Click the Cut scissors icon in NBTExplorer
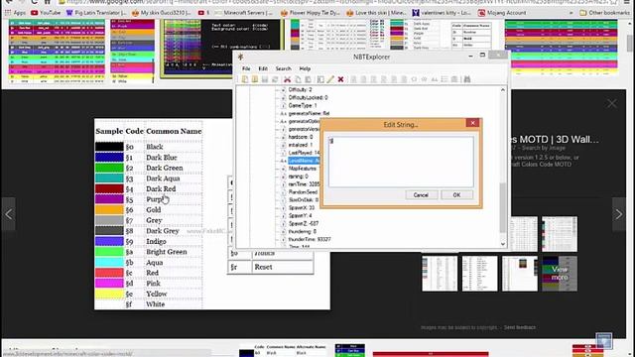The height and width of the screenshot is (357, 635). pos(287,79)
